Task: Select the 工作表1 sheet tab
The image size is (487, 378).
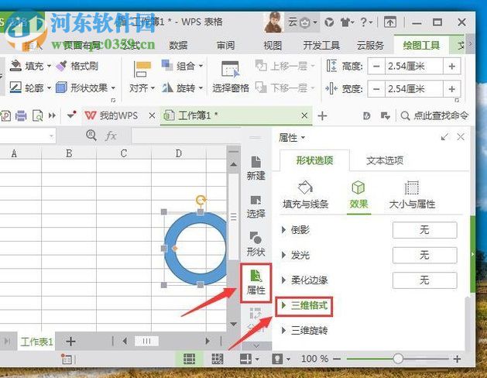Action: (x=36, y=342)
